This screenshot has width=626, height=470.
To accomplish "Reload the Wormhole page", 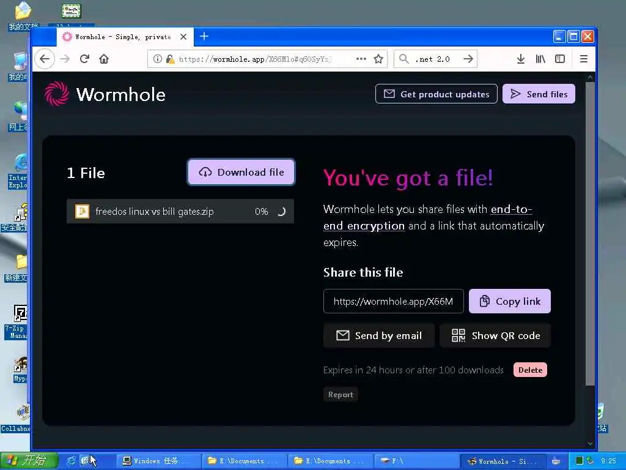I will click(84, 59).
